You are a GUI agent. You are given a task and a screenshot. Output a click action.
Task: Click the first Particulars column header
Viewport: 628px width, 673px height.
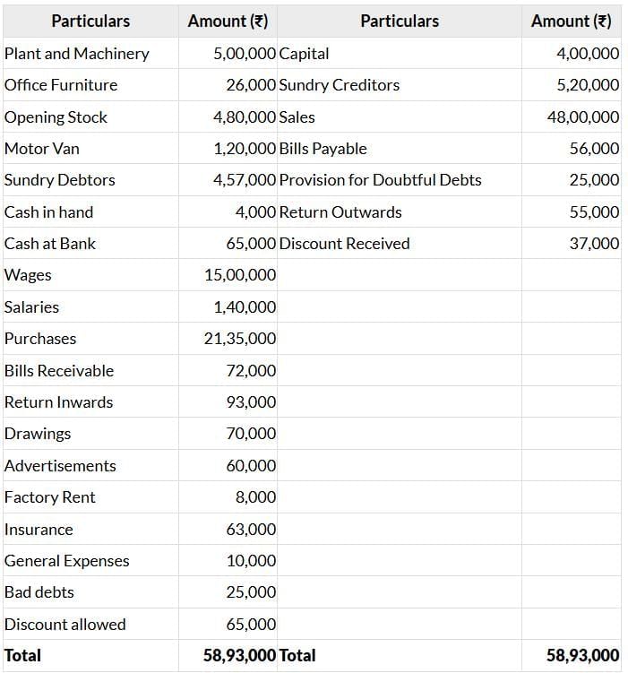(x=90, y=21)
